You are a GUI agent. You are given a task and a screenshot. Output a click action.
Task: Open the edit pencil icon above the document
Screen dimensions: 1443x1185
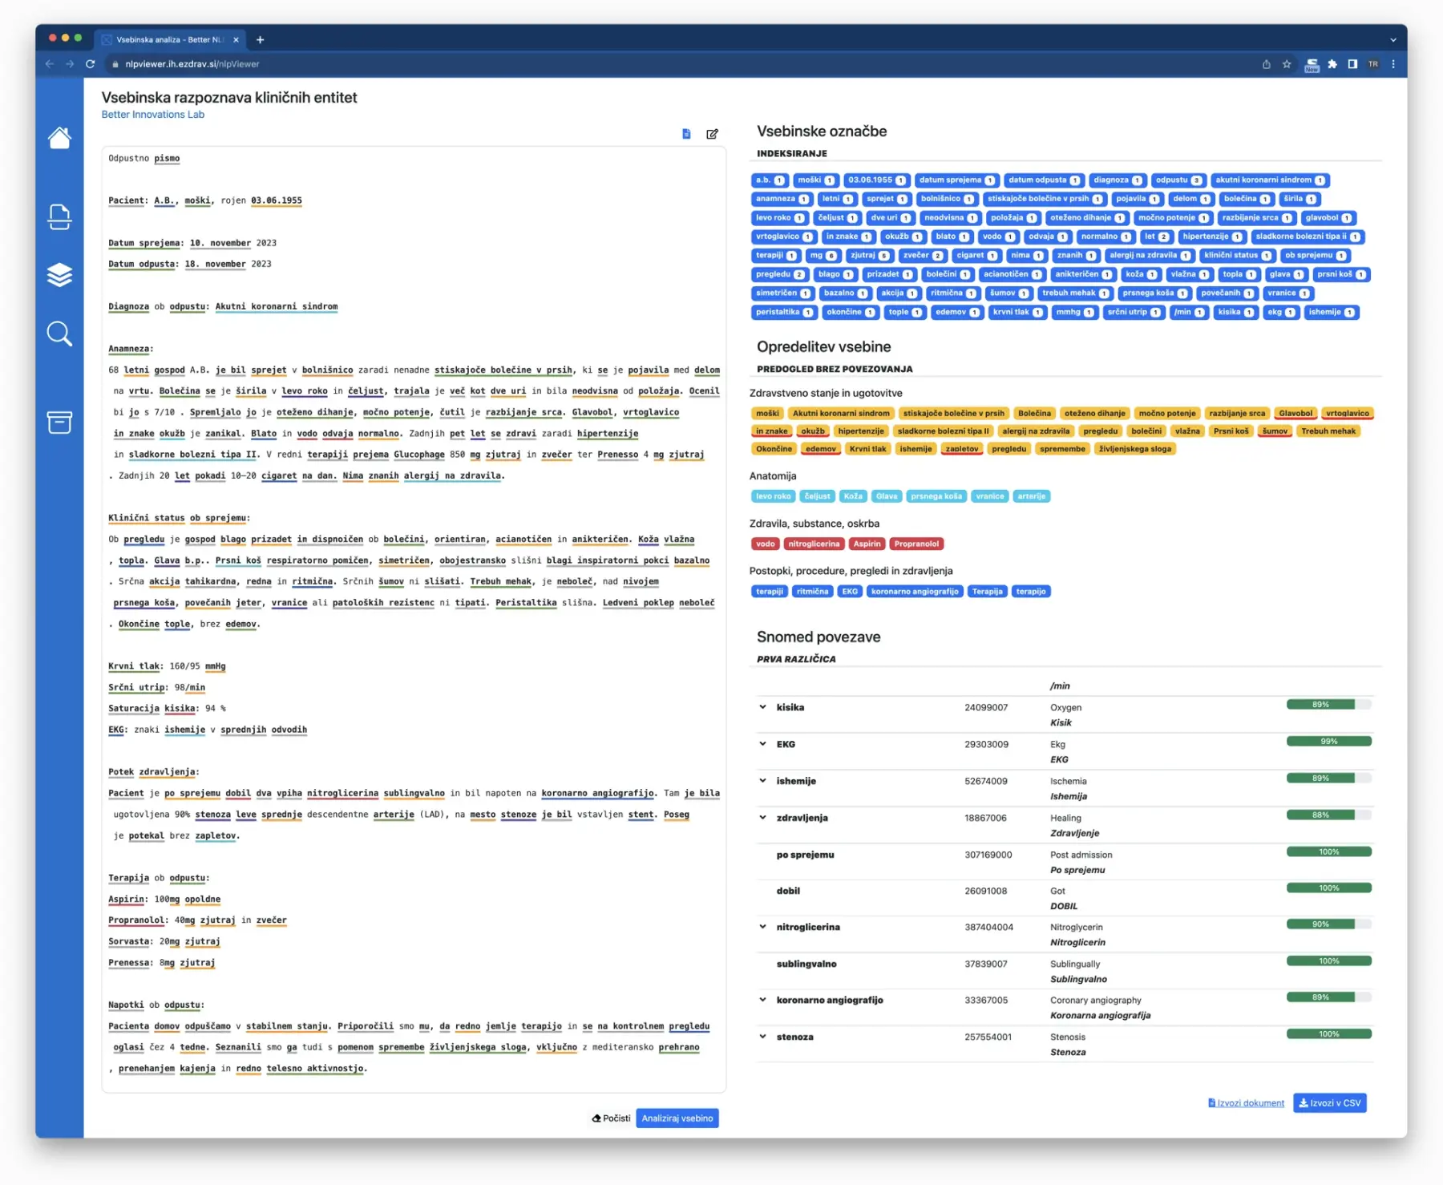tap(712, 134)
